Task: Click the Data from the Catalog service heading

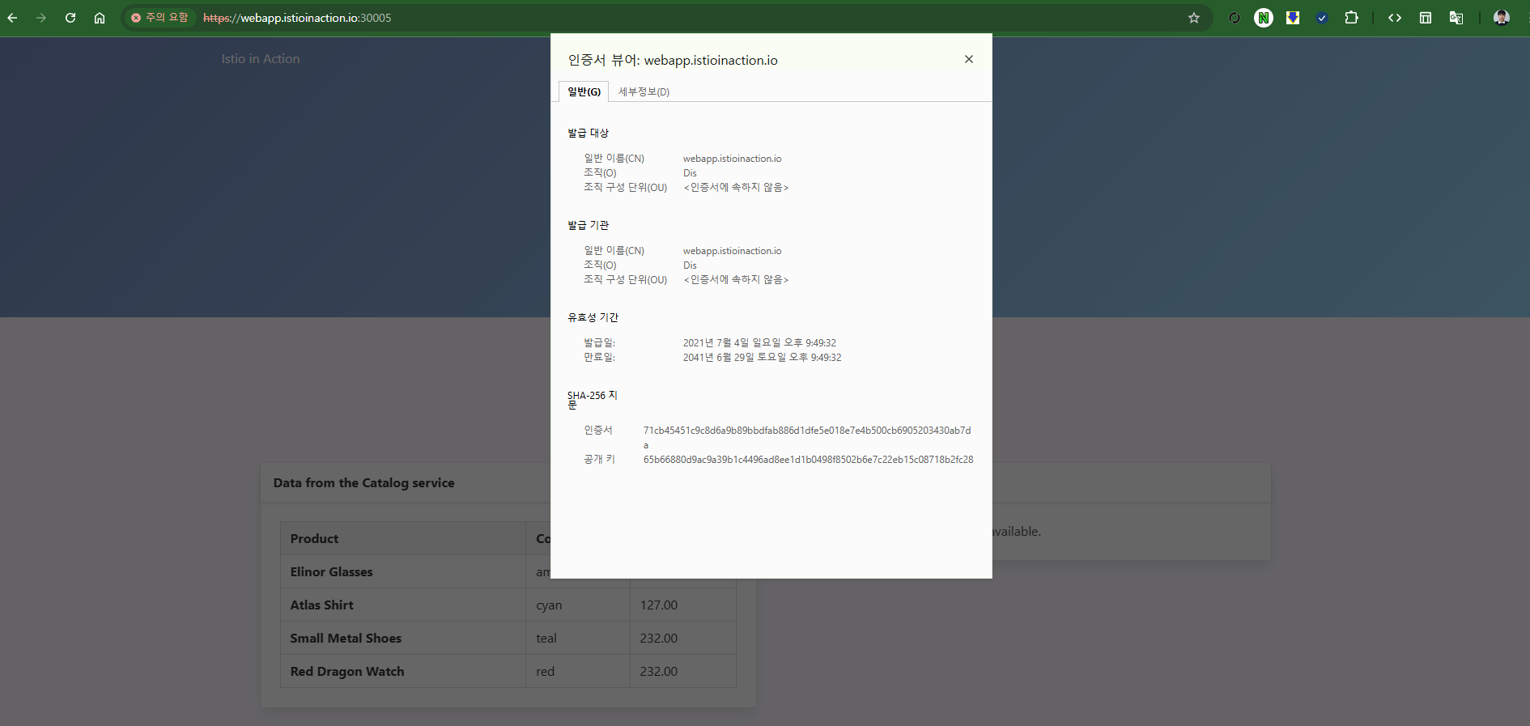Action: 363,483
